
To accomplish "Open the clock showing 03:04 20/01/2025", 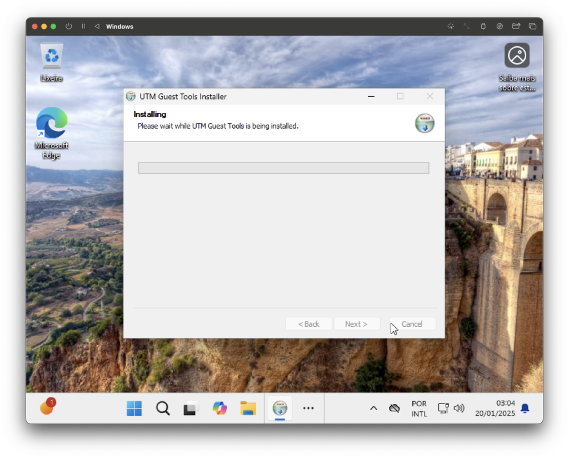I will point(495,408).
